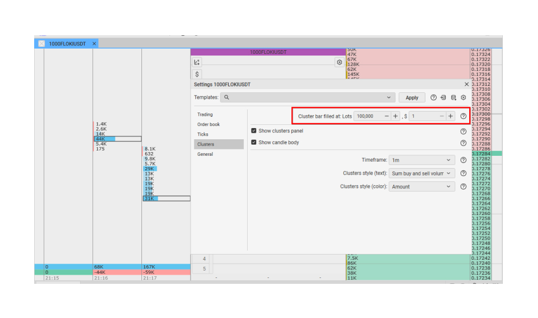Click the 44K highlighted cluster bar
Image resolution: width=538 pixels, height=318 pixels.
[x=117, y=139]
